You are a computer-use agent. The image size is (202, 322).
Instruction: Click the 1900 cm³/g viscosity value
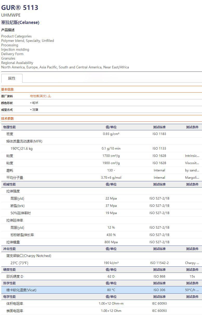pyautogui.click(x=111, y=163)
